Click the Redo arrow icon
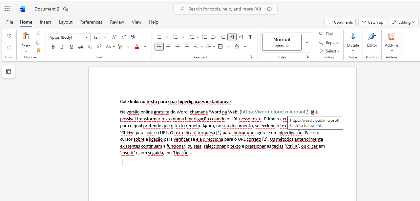420x201 pixels. coord(9,48)
